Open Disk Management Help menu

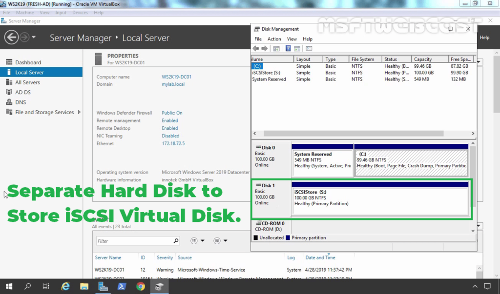point(308,39)
